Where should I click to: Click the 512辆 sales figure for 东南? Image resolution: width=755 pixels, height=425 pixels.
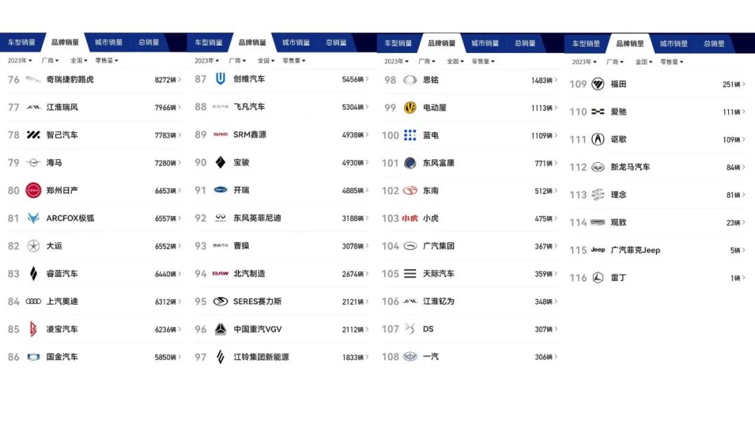(543, 191)
